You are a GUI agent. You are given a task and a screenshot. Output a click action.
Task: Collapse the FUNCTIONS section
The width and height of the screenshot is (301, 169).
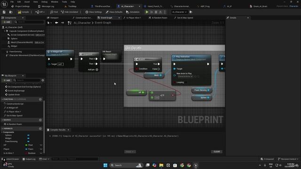[2, 99]
